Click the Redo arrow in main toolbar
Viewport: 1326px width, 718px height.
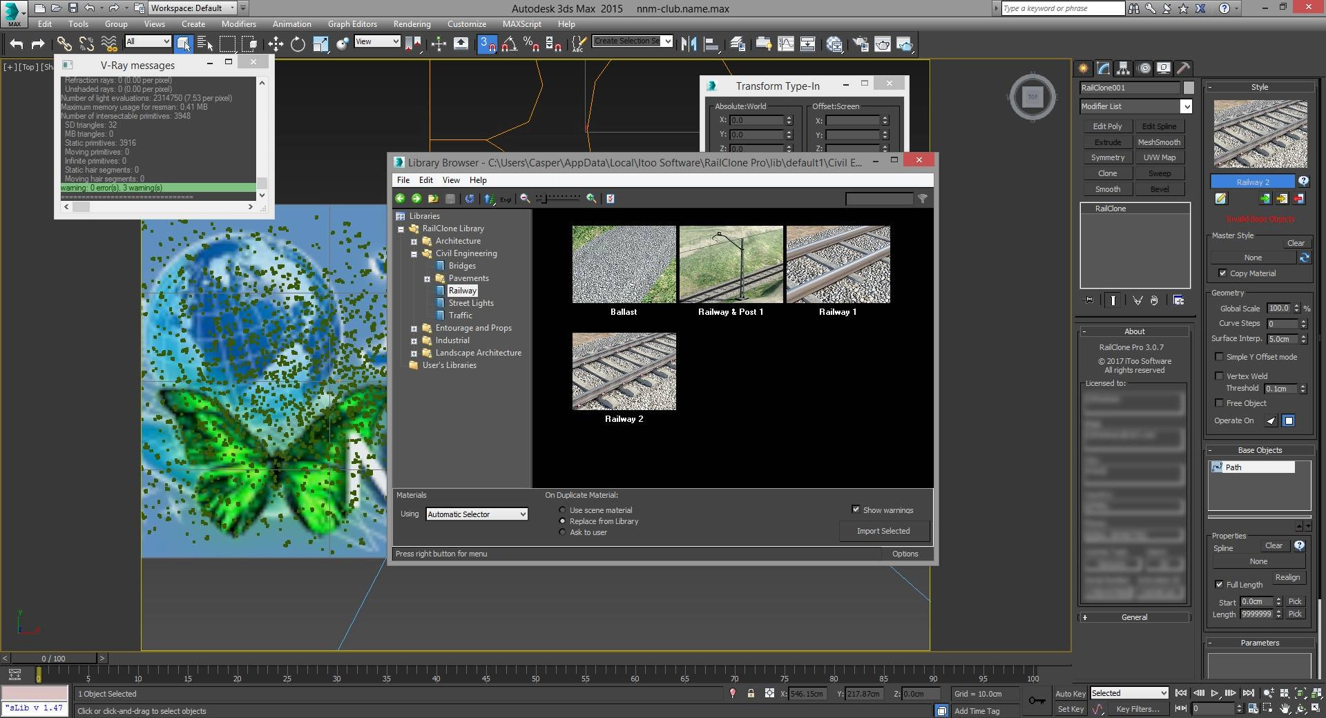pyautogui.click(x=39, y=44)
